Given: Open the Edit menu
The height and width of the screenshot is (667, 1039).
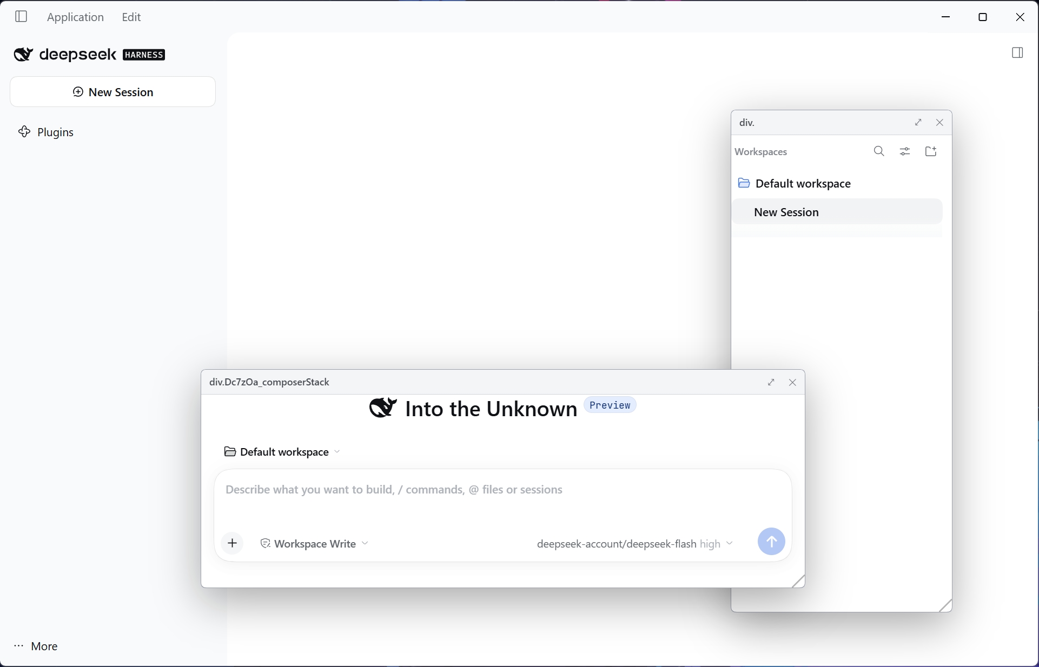Looking at the screenshot, I should click(131, 17).
